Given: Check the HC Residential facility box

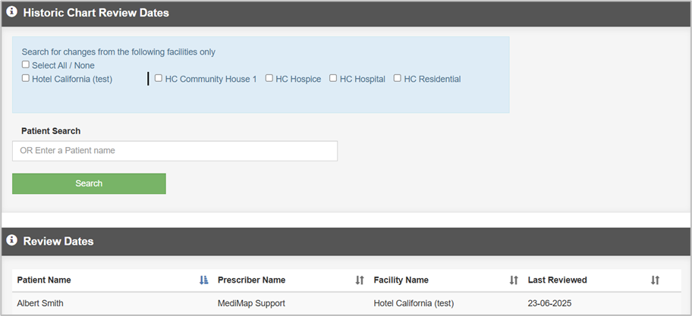Looking at the screenshot, I should click(x=398, y=78).
